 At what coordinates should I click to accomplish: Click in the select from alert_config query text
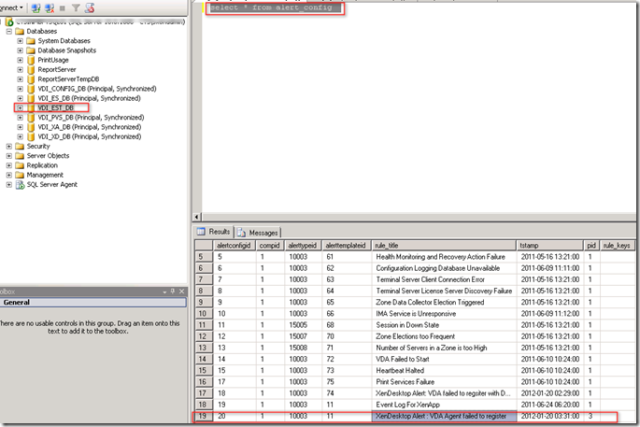coord(272,7)
